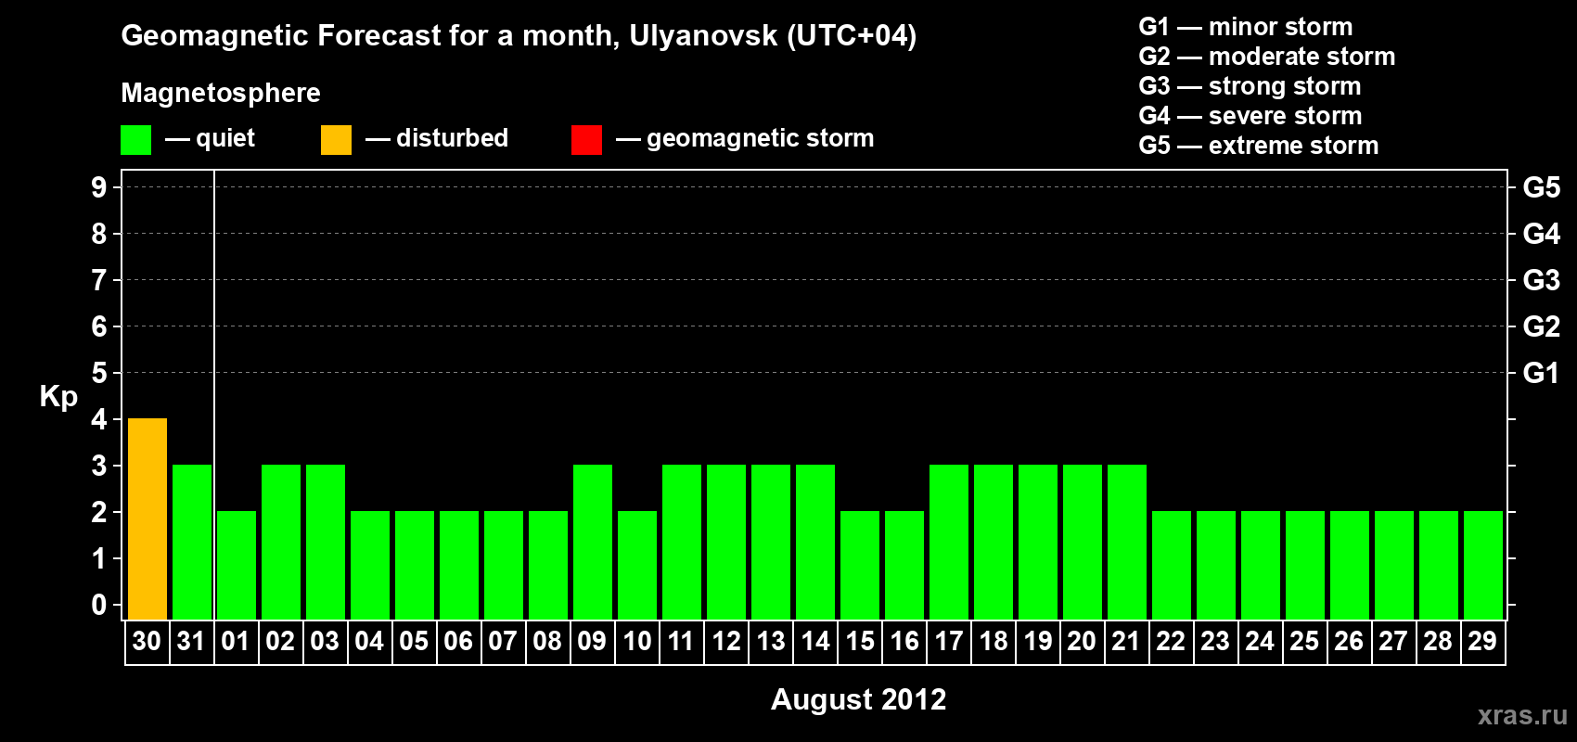Screen dimensions: 1577x742
Task: Click the G1 label on right axis
Action: point(1542,373)
